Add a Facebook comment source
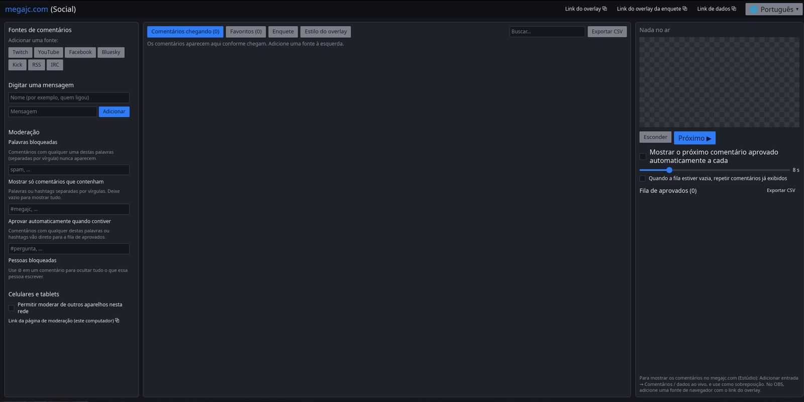Viewport: 804px width, 402px height. point(80,52)
